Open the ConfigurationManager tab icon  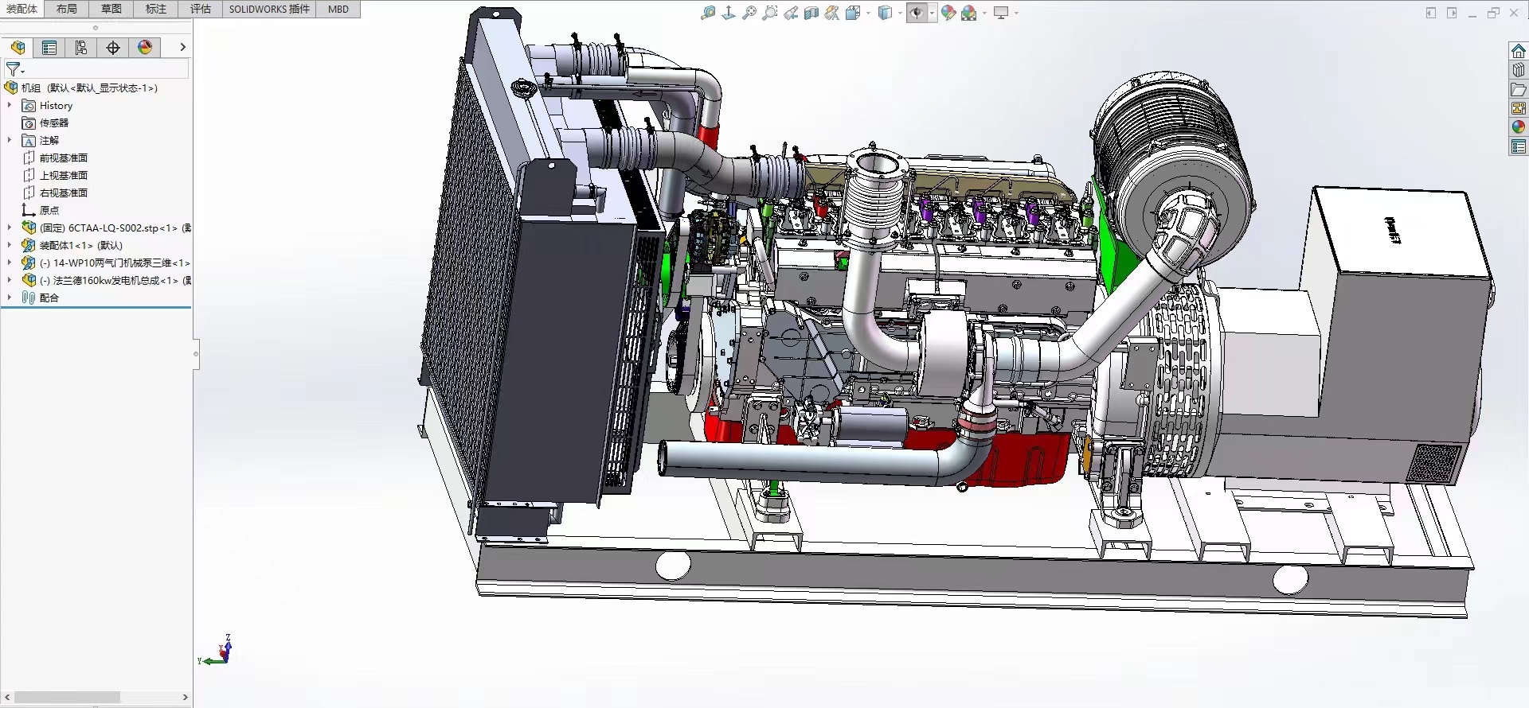point(81,48)
